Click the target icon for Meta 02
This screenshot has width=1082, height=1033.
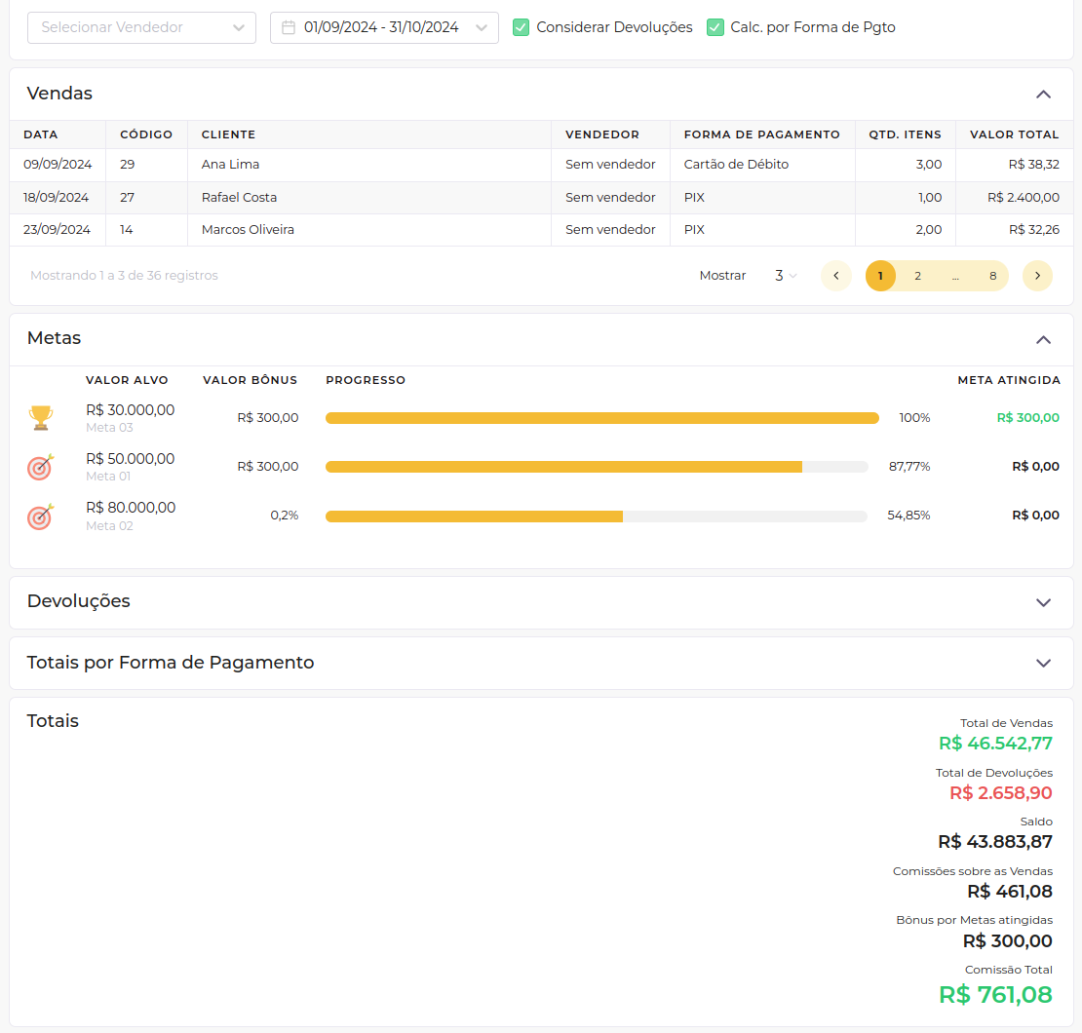coord(40,516)
